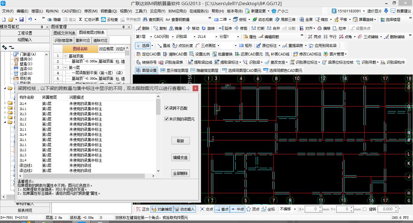The image size is (413, 223).
Task: Select the Extend (延伸) tool
Action: point(225,28)
